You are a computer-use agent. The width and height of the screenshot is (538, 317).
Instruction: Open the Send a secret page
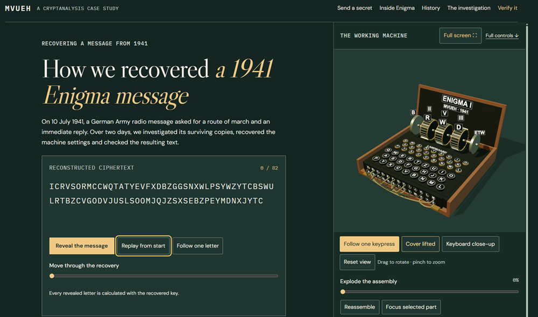point(355,8)
